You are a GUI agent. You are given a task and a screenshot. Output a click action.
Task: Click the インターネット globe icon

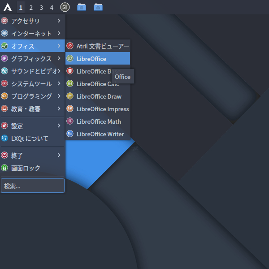pos(4,33)
